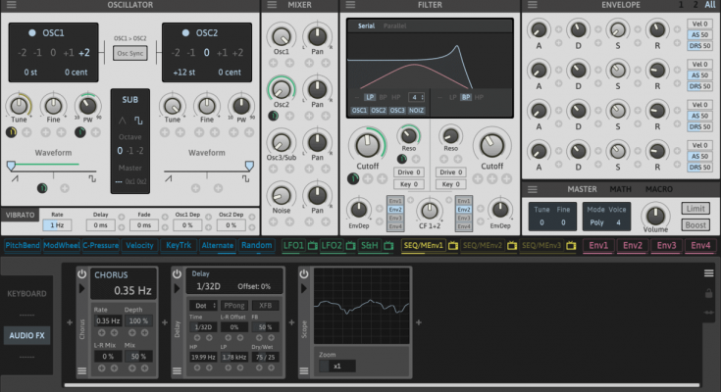Open Delay module menu icon
The image size is (721, 392).
coord(177,370)
